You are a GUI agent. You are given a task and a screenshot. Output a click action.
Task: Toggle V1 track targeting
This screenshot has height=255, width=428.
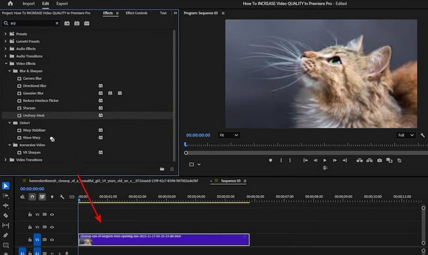click(37, 240)
